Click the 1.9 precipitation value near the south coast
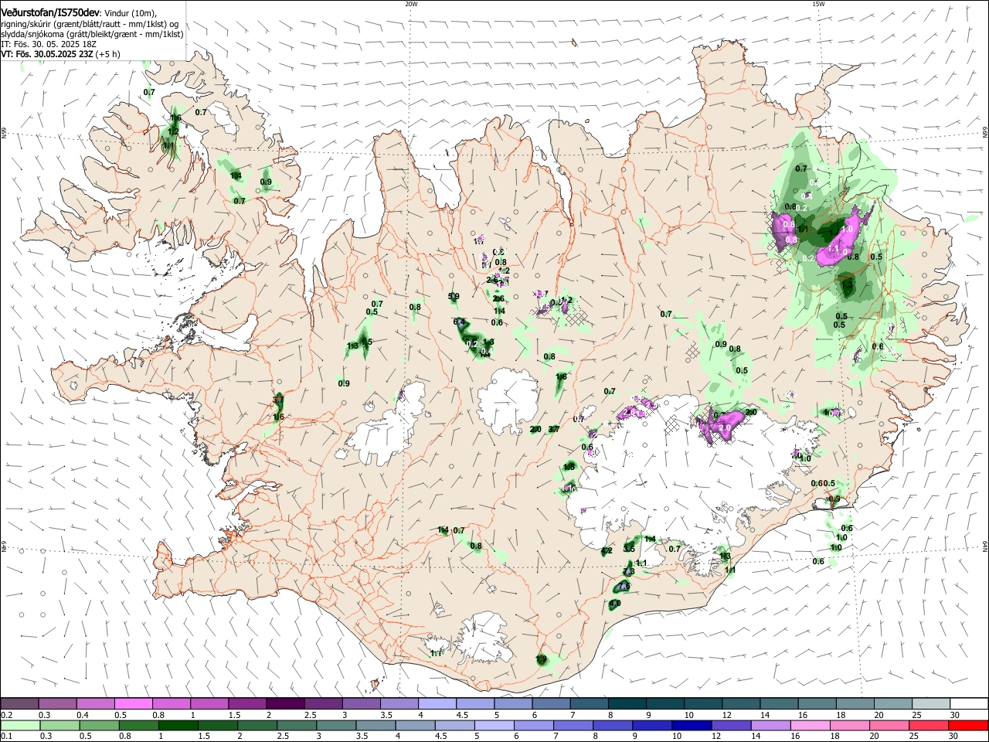The image size is (989, 742). pyautogui.click(x=541, y=659)
